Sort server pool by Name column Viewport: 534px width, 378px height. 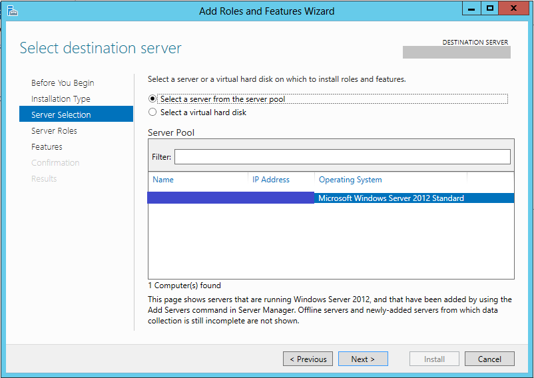[x=163, y=180]
